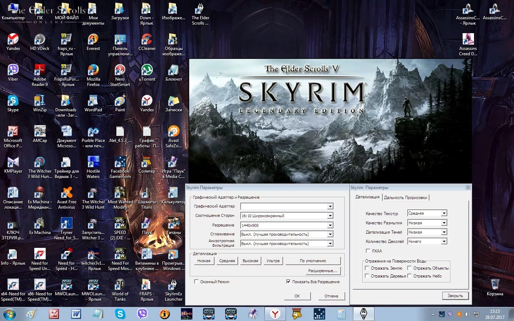Open the KMPlayer desktop icon
This screenshot has width=514, height=321.
13,165
